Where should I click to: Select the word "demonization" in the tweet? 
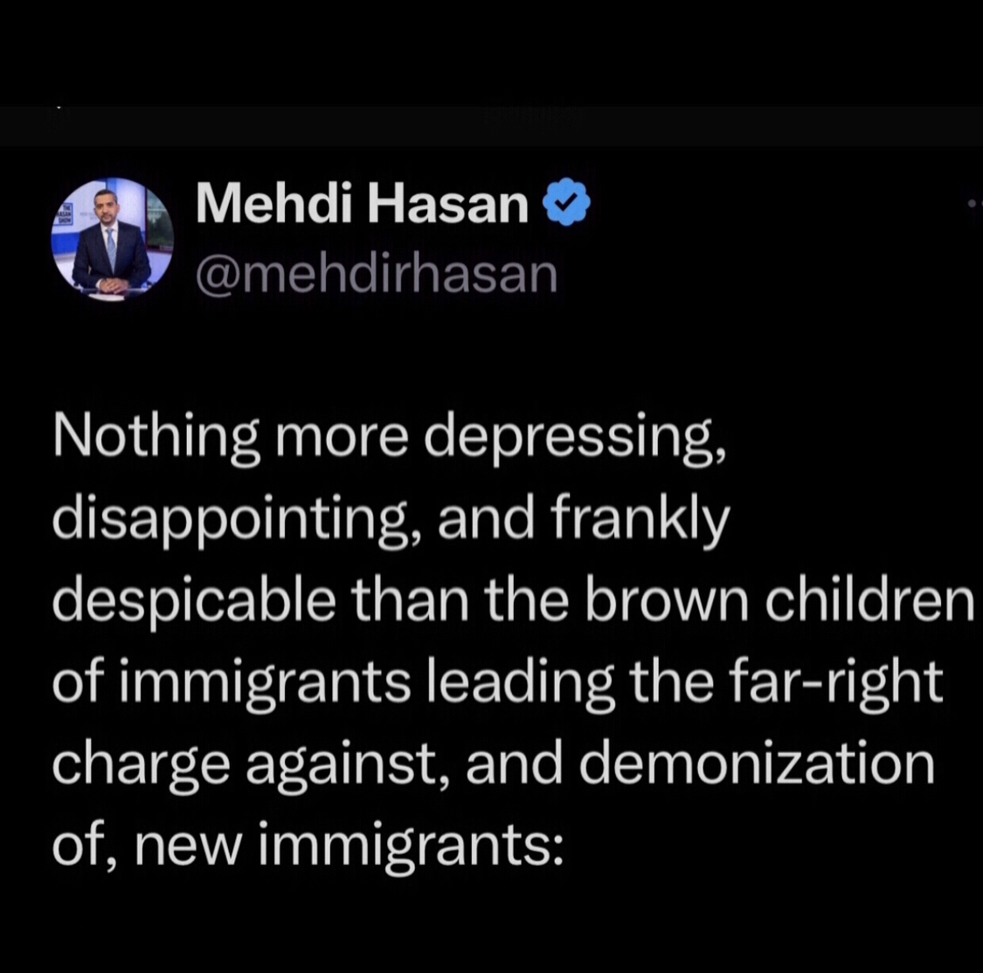tap(757, 765)
